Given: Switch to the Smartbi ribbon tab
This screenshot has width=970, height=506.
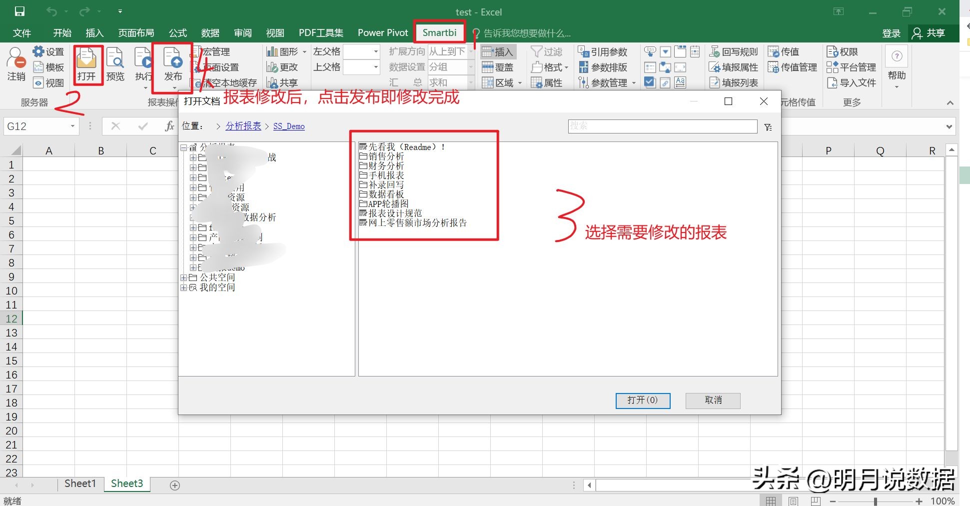Looking at the screenshot, I should pyautogui.click(x=439, y=32).
